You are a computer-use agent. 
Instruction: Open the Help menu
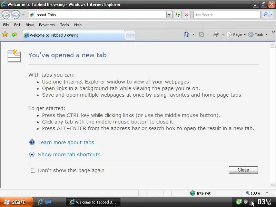[78, 25]
